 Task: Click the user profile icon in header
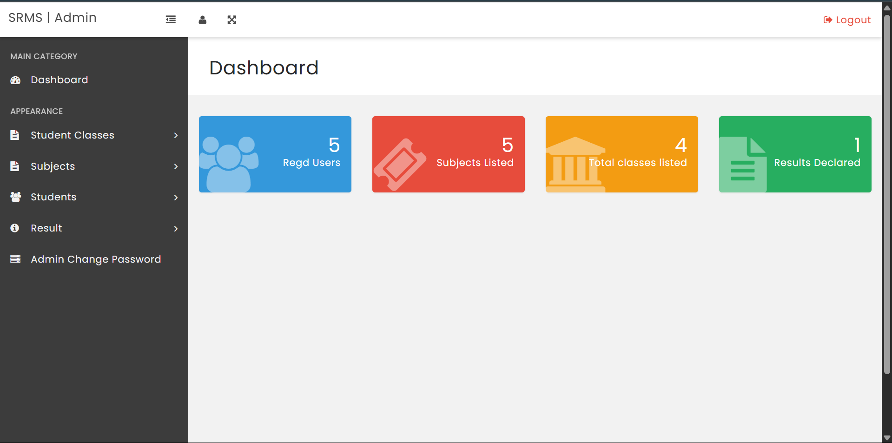click(x=202, y=20)
